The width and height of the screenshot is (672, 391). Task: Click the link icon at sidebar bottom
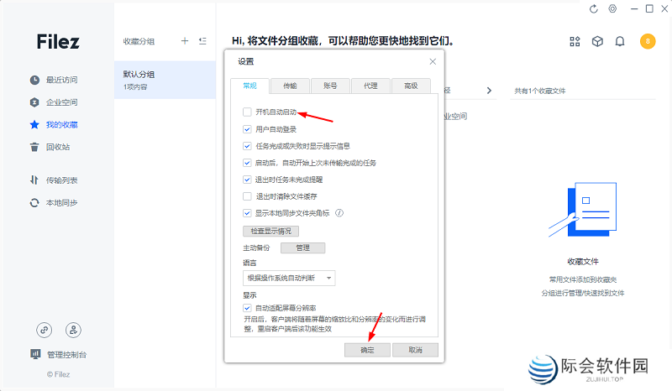click(45, 330)
